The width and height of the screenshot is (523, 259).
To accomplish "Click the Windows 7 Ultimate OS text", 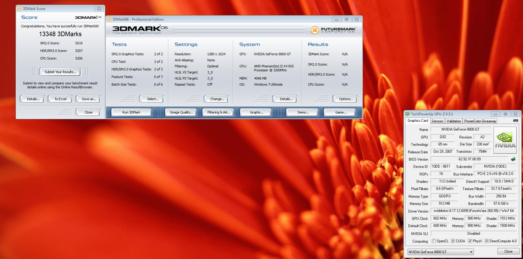I will tap(268, 84).
